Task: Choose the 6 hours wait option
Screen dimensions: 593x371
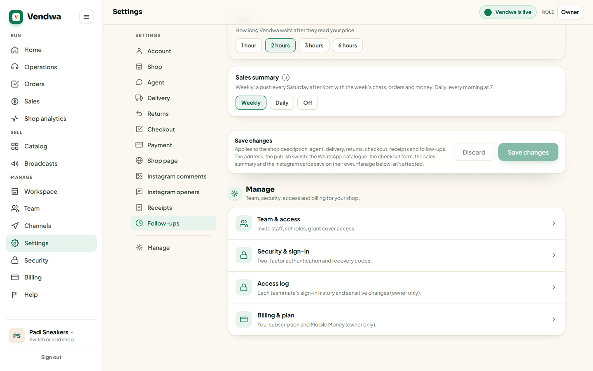Action: pos(348,45)
